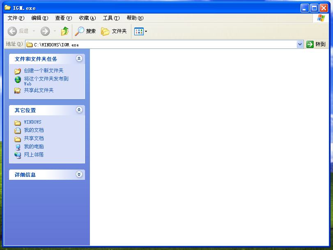
Task: Click the 文件和文件夹任务 header text
Action: point(36,59)
